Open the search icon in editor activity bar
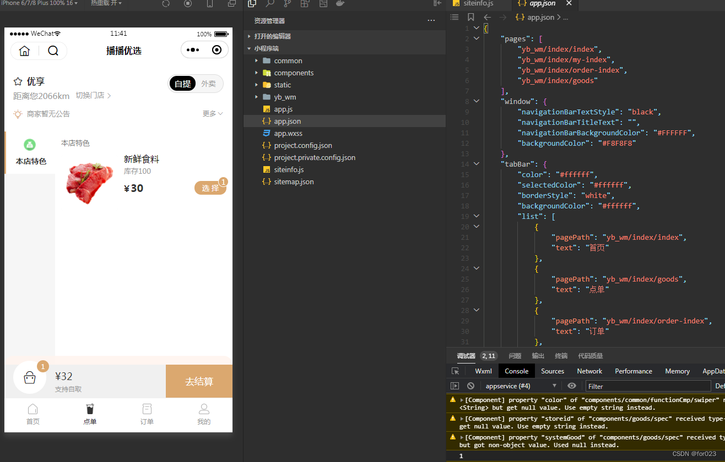Image resolution: width=725 pixels, height=462 pixels. (270, 3)
